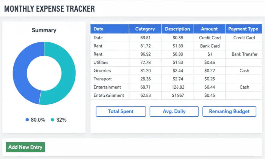Choose the Transport row label
The height and width of the screenshot is (159, 265).
(103, 79)
